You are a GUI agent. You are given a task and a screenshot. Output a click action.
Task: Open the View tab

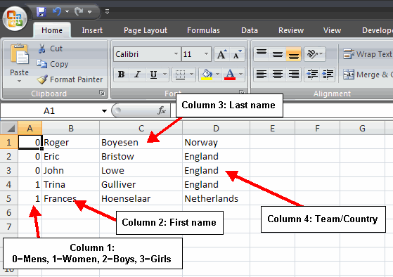(332, 30)
